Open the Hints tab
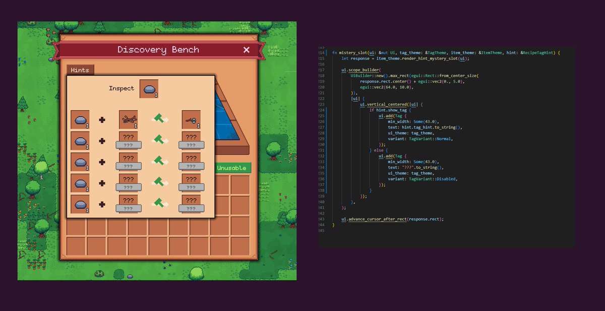Image resolution: width=605 pixels, height=311 pixels. click(x=80, y=70)
